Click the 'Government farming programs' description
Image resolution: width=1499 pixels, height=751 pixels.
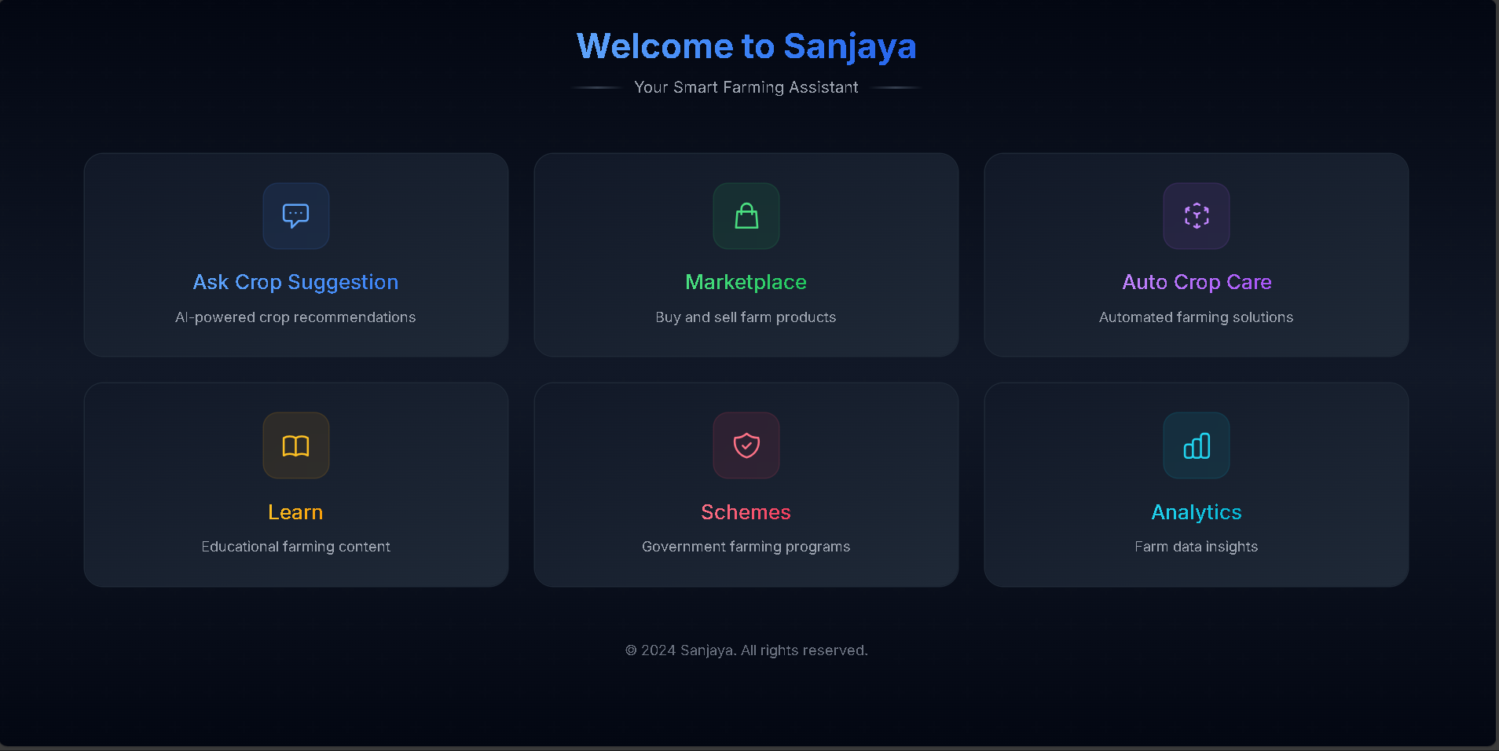[x=746, y=547]
